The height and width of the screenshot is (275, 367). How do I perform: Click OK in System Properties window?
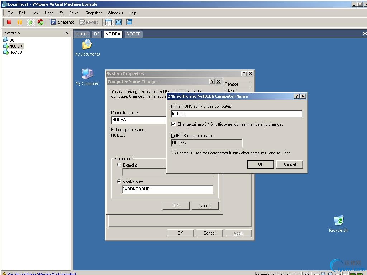(180, 233)
